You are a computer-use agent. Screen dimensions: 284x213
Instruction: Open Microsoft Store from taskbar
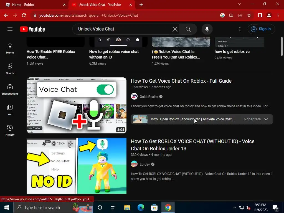tap(154, 207)
